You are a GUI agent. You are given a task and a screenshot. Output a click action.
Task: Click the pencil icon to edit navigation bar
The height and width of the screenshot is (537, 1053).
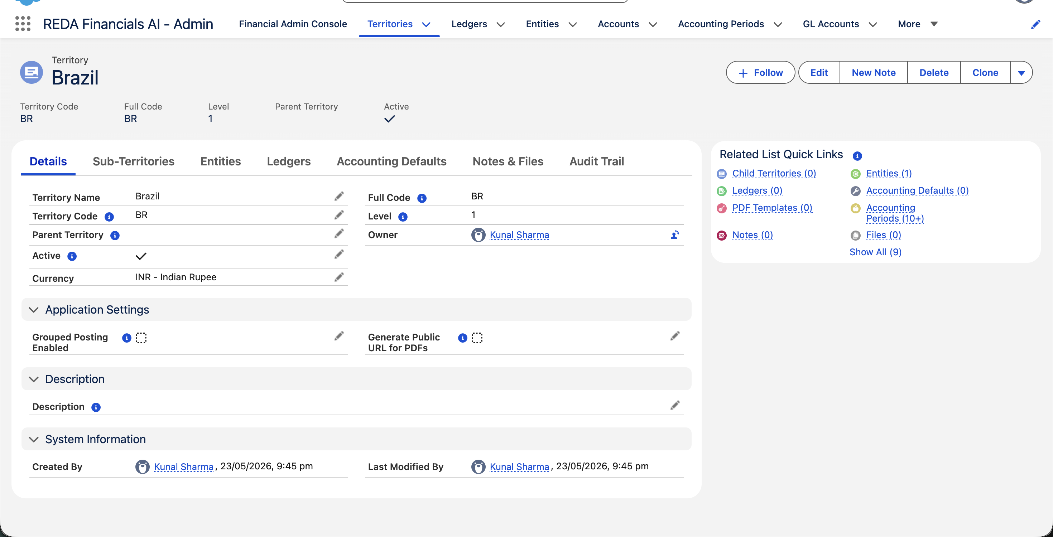(1035, 24)
